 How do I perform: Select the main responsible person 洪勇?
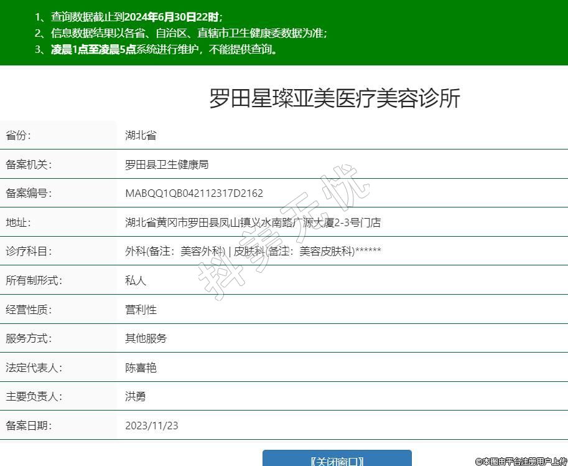tap(136, 396)
